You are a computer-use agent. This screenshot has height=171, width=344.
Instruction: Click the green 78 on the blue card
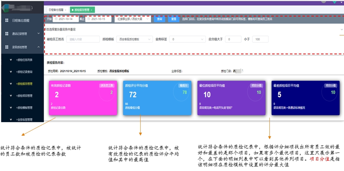(x=185, y=92)
